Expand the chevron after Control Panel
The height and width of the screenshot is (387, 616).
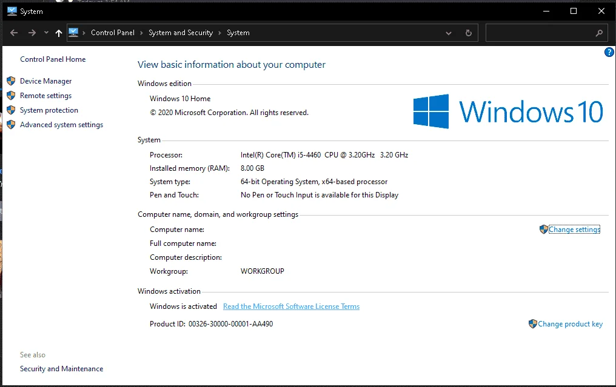(x=141, y=33)
